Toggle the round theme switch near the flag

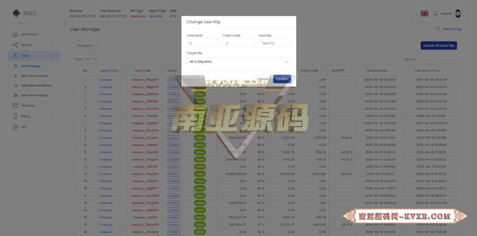click(x=411, y=14)
